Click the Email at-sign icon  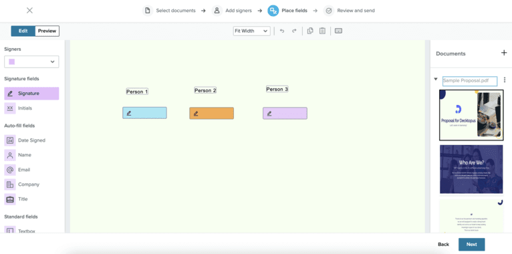pos(10,170)
